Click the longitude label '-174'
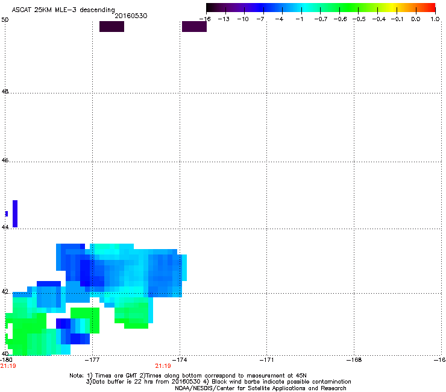The width and height of the screenshot is (446, 392). point(180,360)
